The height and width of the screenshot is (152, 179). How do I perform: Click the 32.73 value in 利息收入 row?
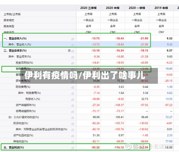pos(145,99)
